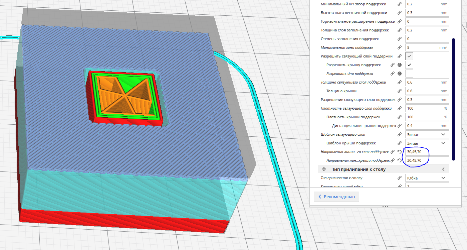This screenshot has width=467, height=250.
Task: Click link icon for Толщина слоя заполнения поддержек
Action: pos(400,30)
